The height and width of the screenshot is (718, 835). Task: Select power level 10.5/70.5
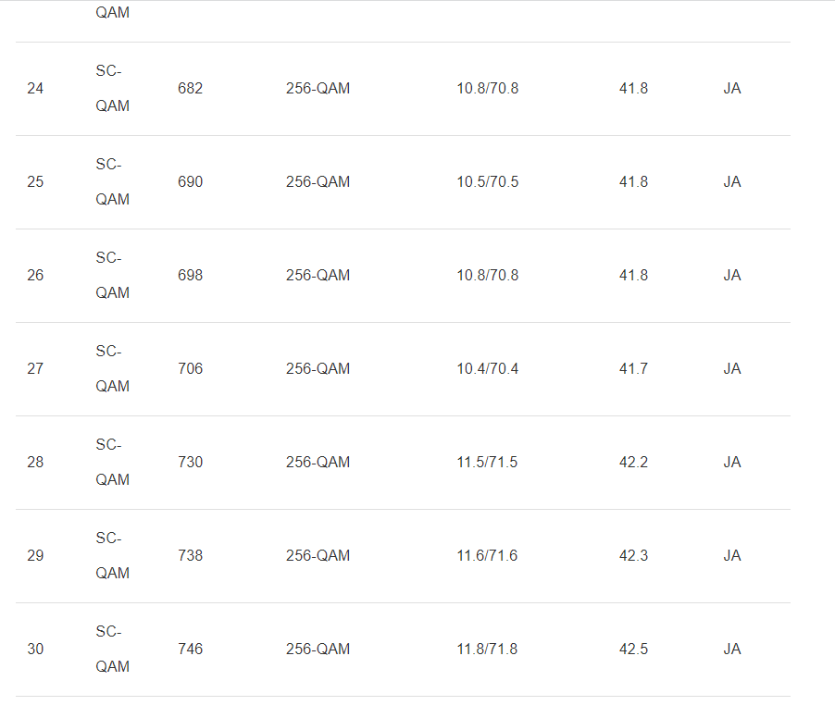(x=487, y=182)
